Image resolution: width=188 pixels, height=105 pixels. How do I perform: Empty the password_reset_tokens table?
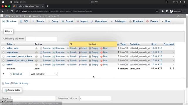point(94,56)
